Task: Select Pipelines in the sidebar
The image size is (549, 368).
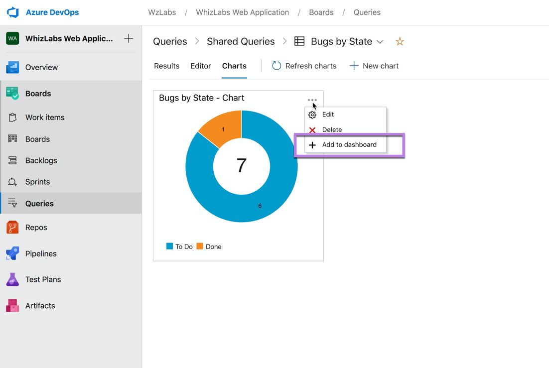Action: 41,253
